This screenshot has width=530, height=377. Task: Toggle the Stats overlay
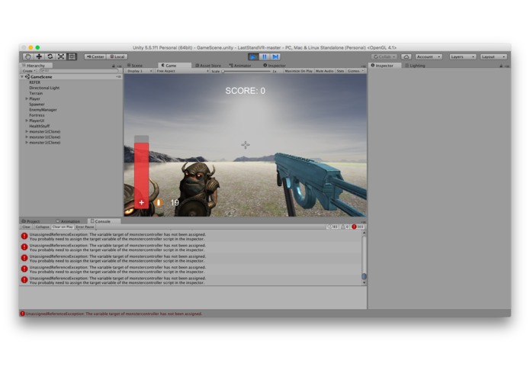click(340, 71)
